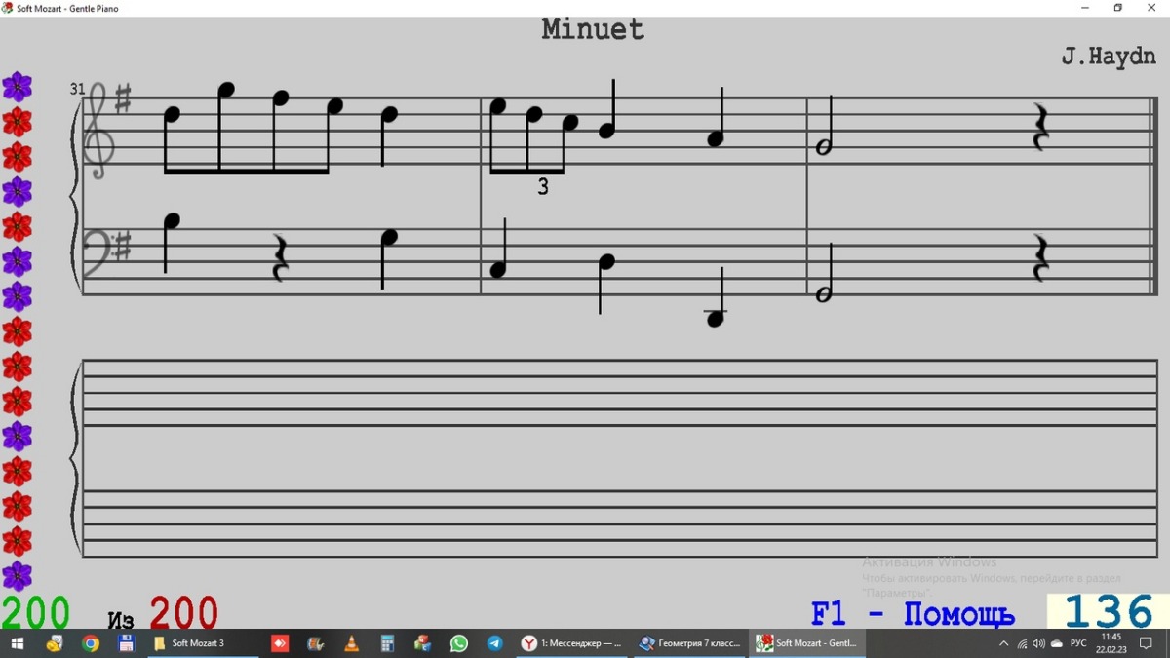Switch input language via РУС indicator

pos(1078,643)
